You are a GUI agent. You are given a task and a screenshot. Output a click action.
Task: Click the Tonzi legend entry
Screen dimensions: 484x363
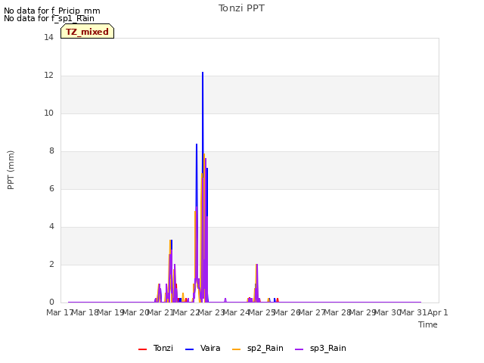pyautogui.click(x=156, y=348)
